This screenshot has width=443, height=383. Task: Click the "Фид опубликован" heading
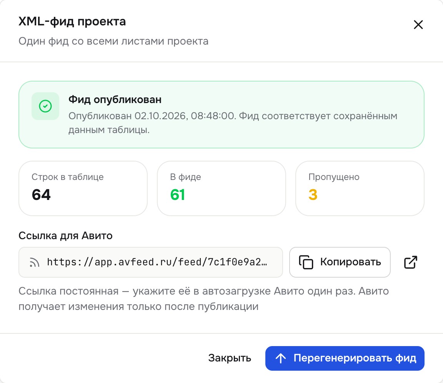[x=115, y=100]
